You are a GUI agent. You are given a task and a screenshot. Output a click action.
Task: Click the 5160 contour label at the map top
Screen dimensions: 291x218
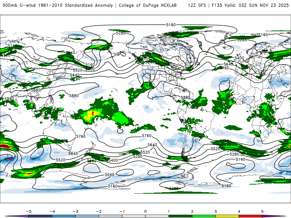click(x=171, y=25)
